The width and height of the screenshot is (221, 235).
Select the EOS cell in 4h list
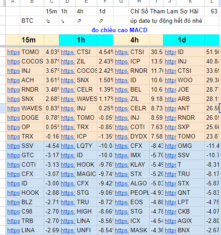(139, 202)
